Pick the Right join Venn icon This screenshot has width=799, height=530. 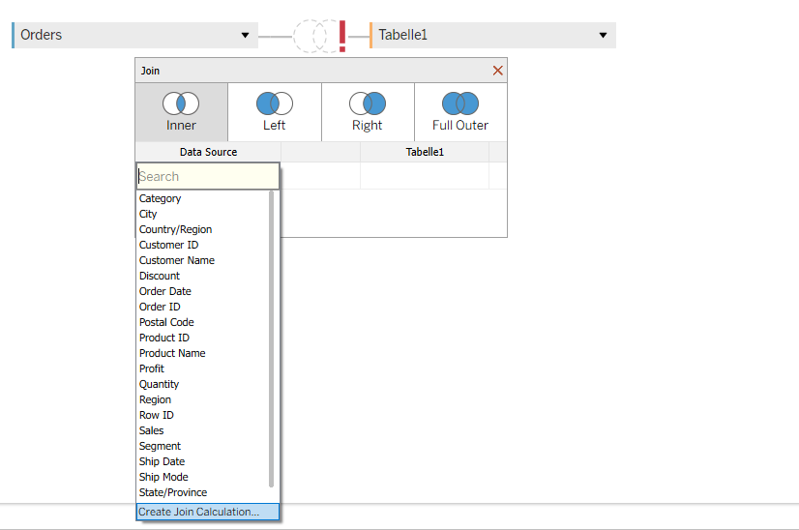[368, 103]
